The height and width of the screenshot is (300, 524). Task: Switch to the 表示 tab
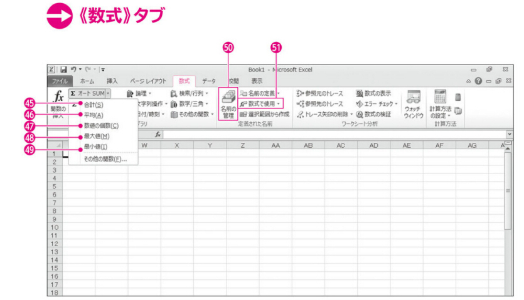[x=257, y=81]
